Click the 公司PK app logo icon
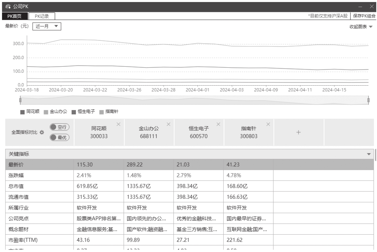Screen dimensions: 377x252 (x=8, y=7)
